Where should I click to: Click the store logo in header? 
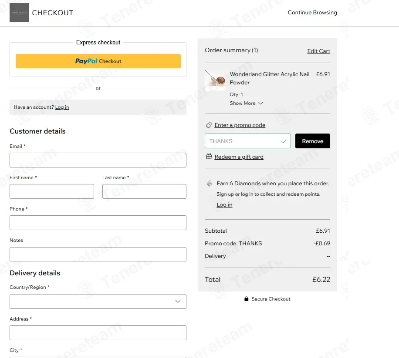[x=19, y=13]
